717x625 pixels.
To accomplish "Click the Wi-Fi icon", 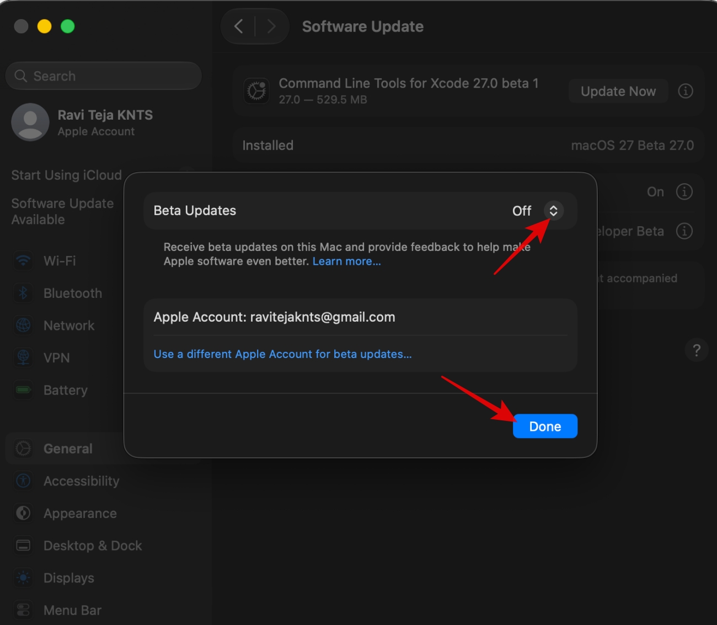I will 23,260.
